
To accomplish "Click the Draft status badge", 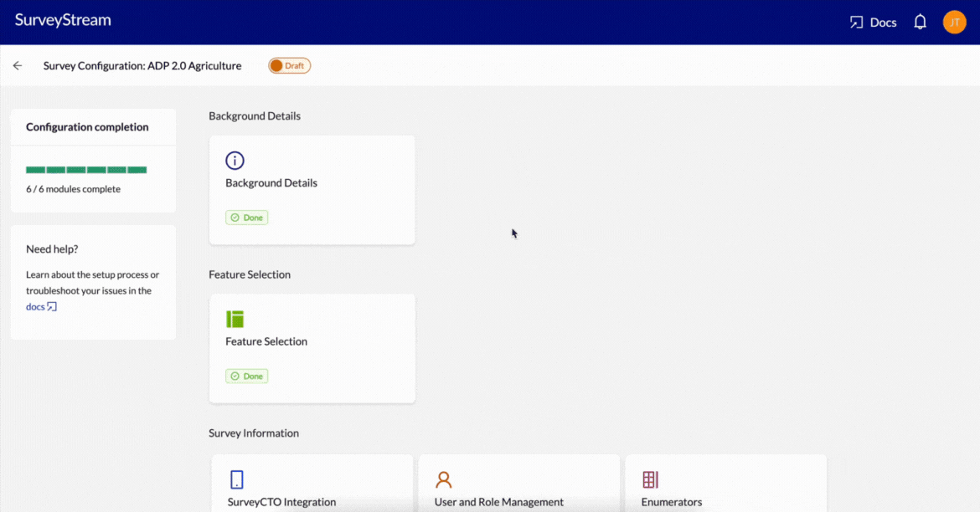I will 289,65.
